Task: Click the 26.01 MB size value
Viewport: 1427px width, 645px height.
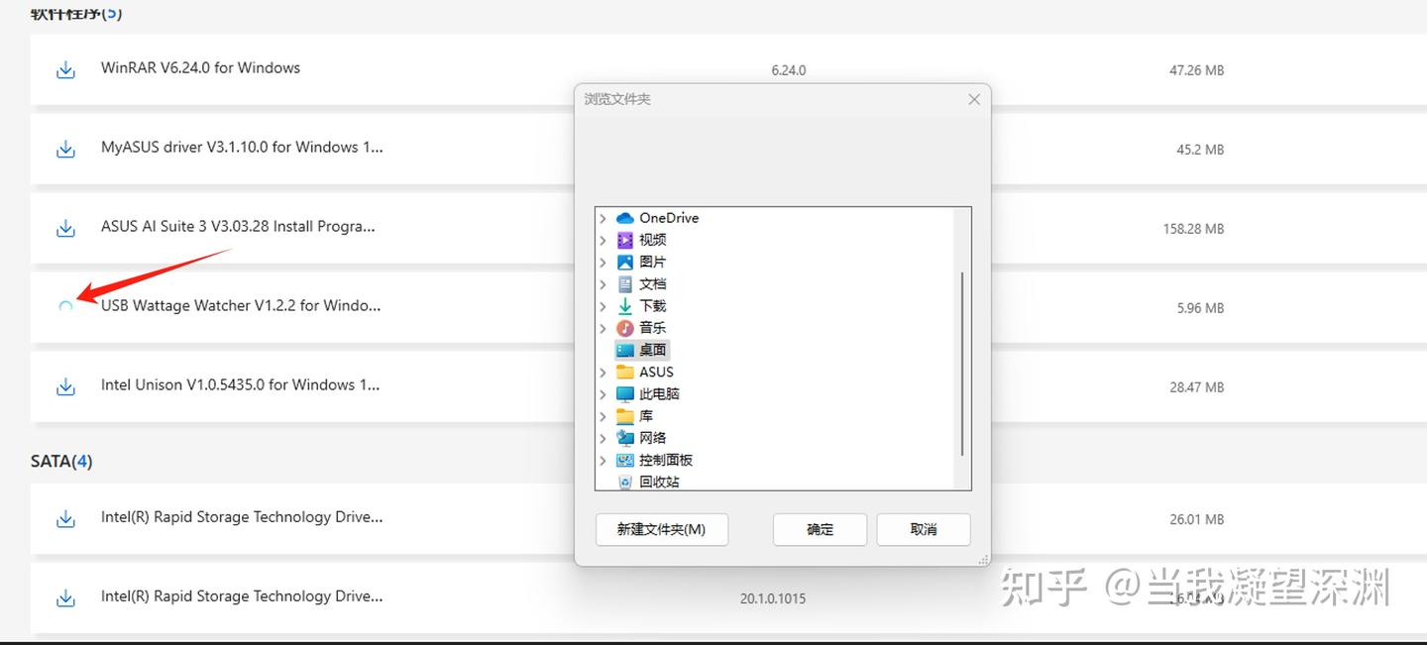Action: 1196,519
